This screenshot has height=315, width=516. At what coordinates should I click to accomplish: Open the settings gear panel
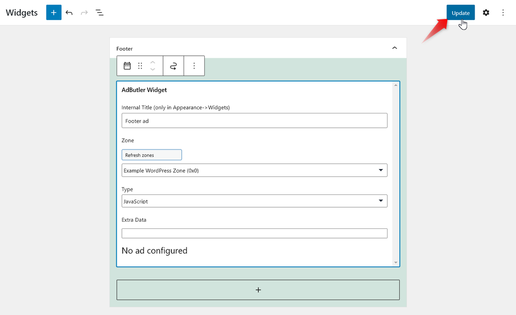[x=486, y=12]
